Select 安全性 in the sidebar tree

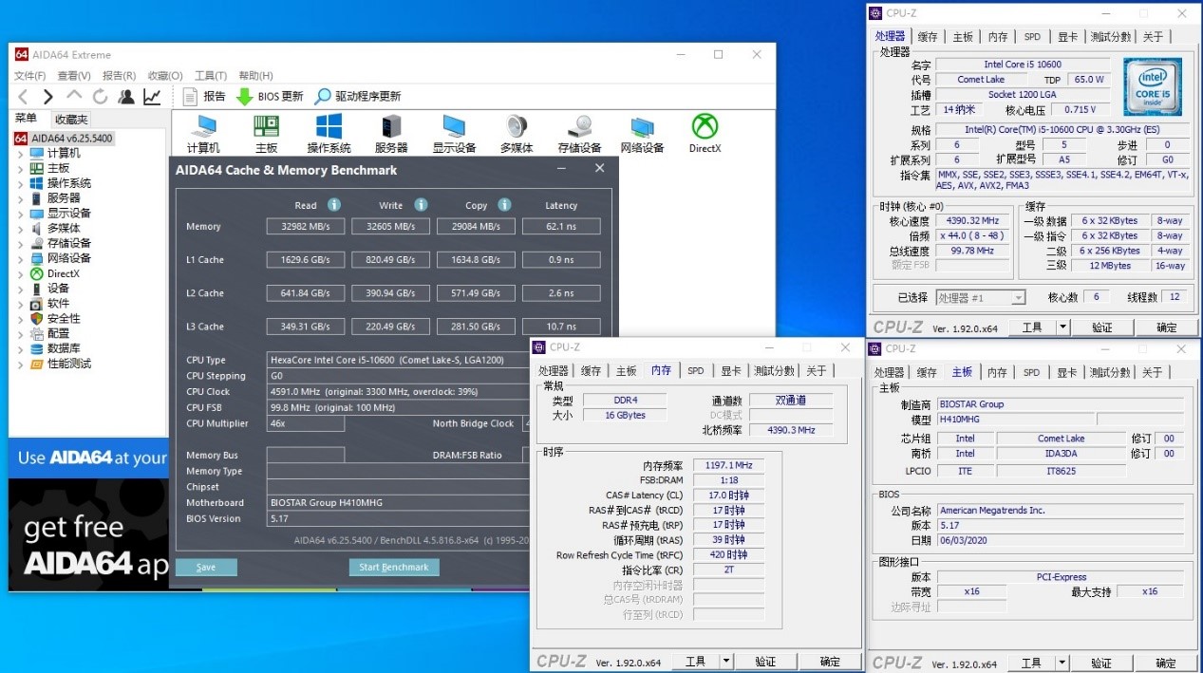tap(64, 319)
